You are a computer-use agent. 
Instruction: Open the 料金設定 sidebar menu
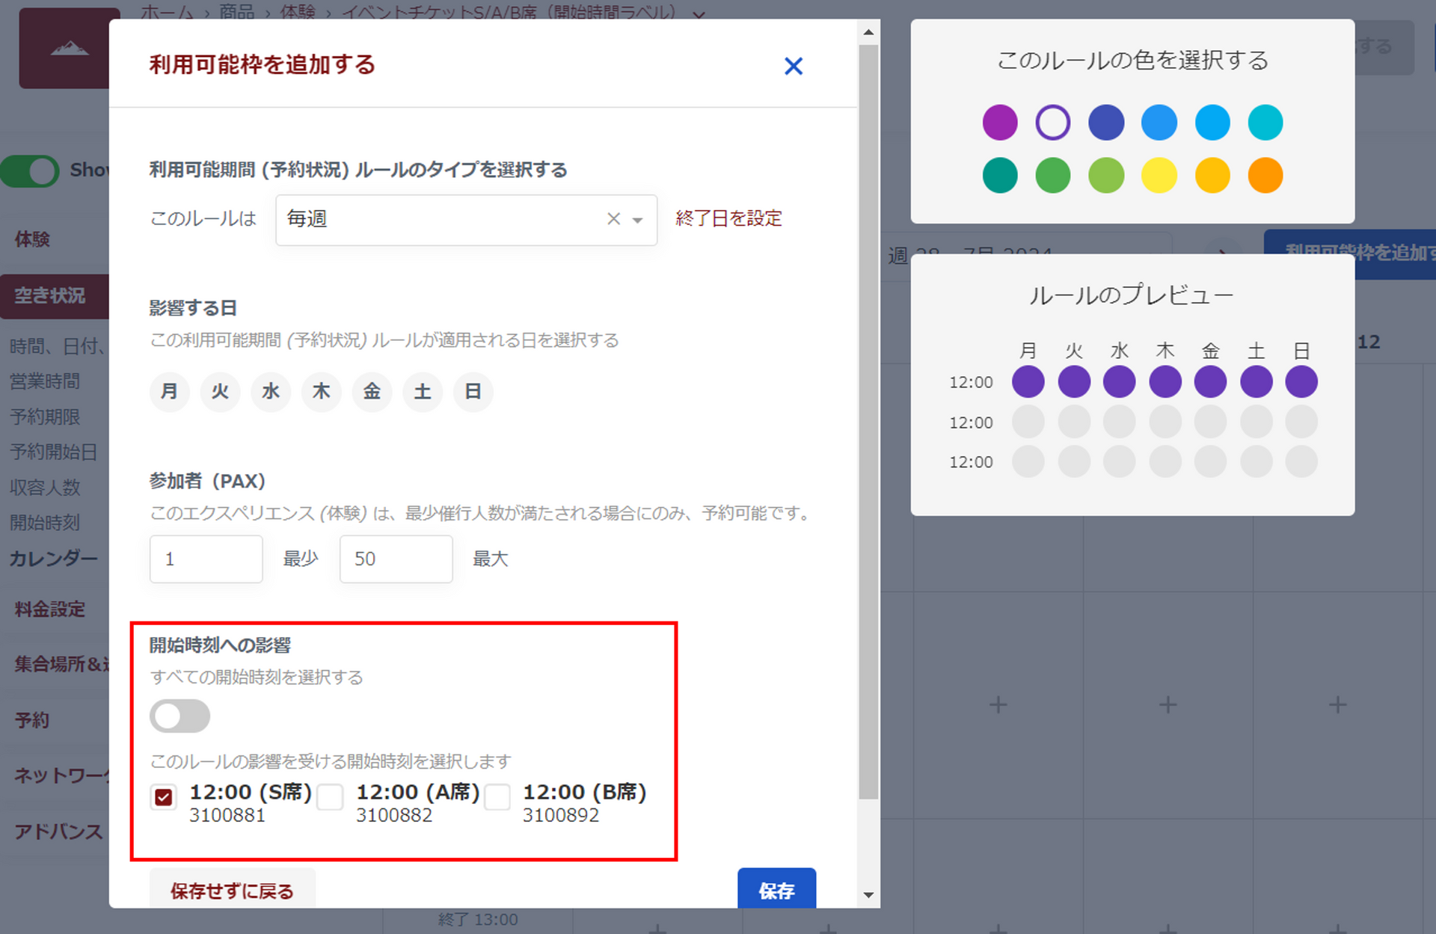point(50,609)
